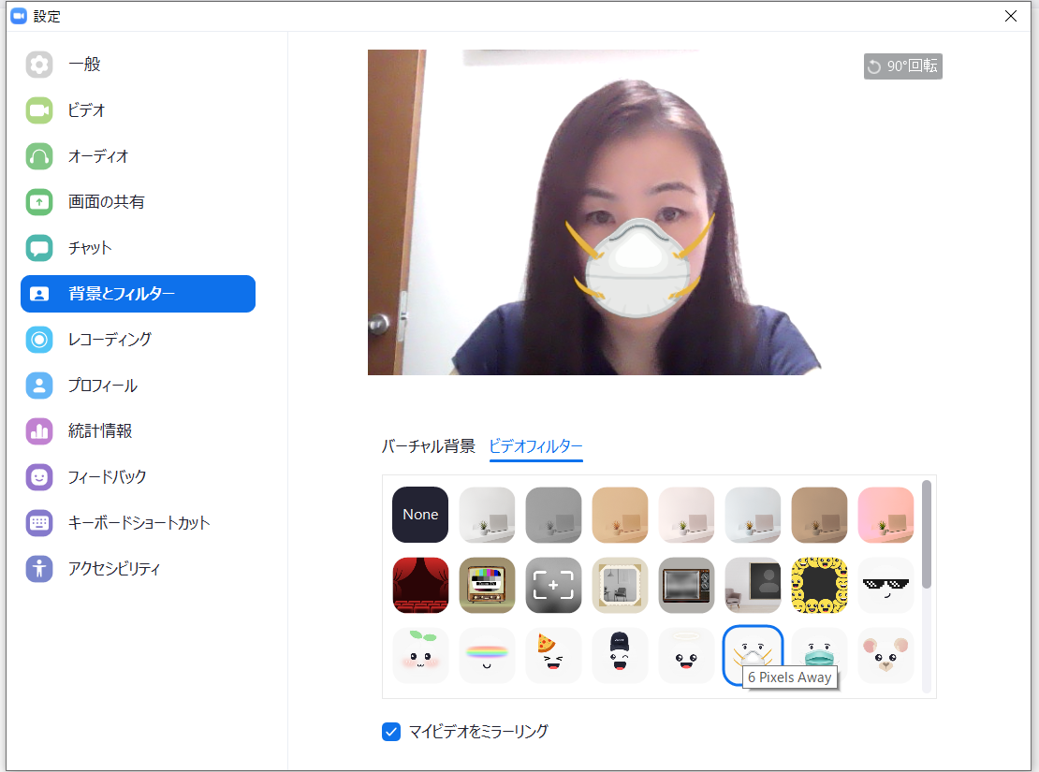Viewport: 1039px width, 772px height.
Task: Select the vintage photo frame filter
Action: click(620, 585)
